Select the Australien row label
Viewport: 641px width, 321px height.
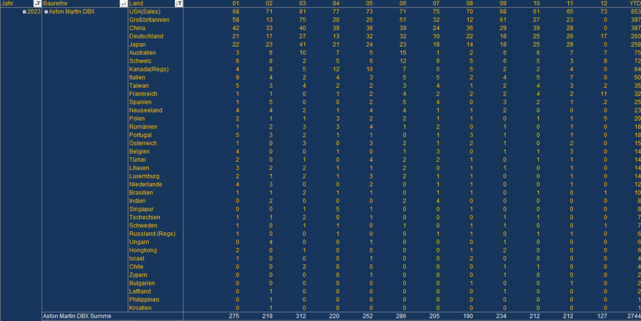pos(143,53)
